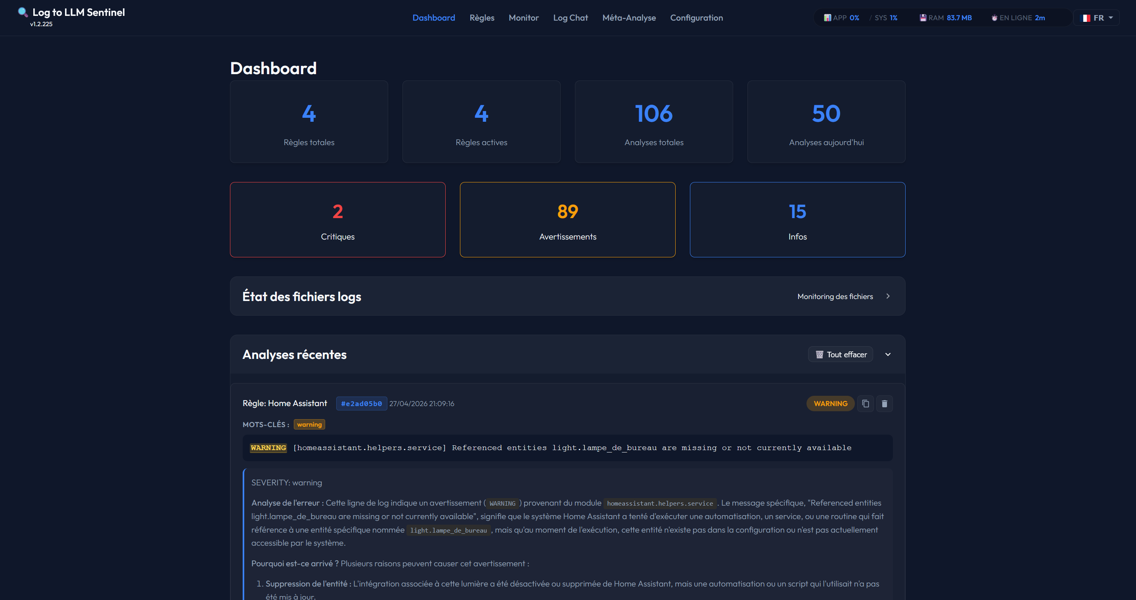
Task: Open the Log Chat tab
Action: 570,17
